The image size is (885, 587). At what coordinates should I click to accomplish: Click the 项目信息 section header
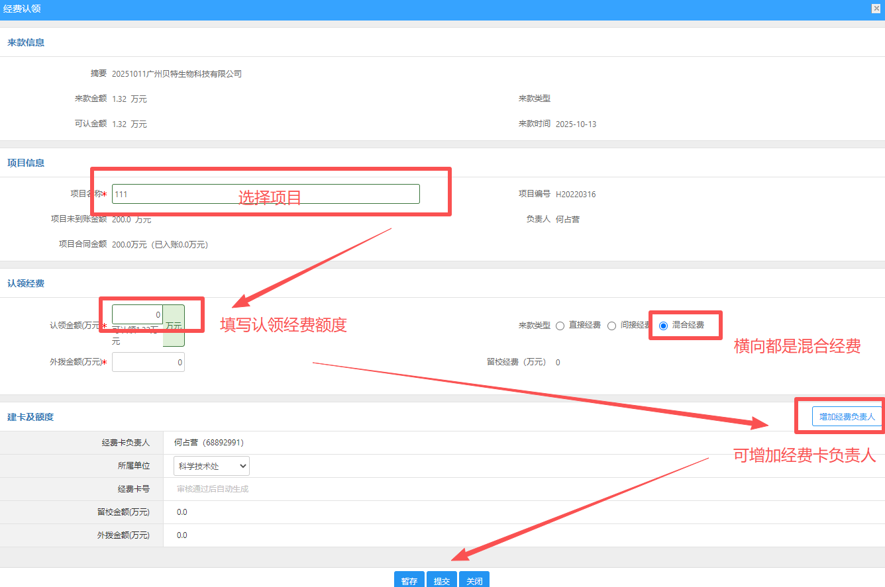[26, 163]
